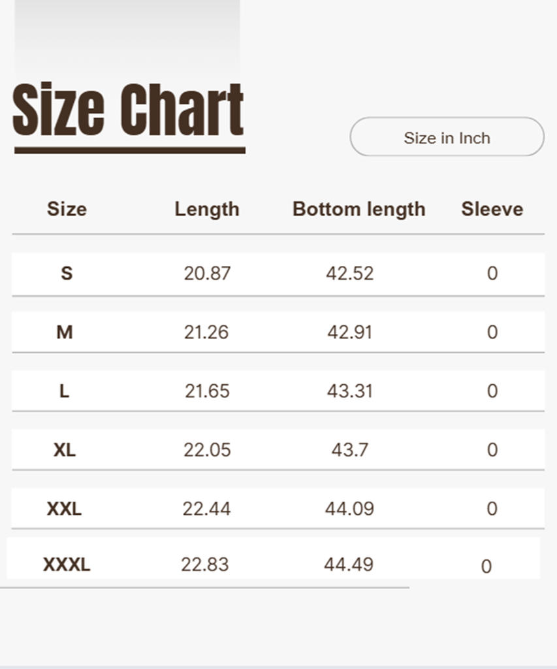Pick the XXL size row label
Image resolution: width=557 pixels, height=669 pixels.
tap(64, 508)
